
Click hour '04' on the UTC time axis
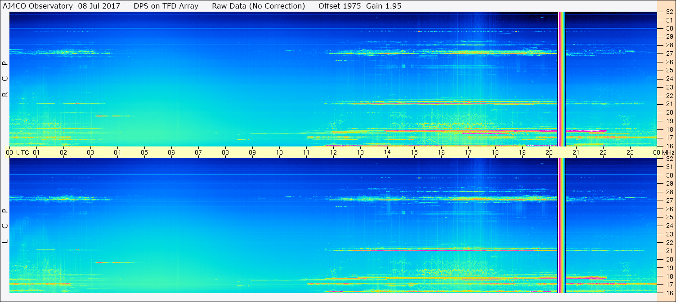pyautogui.click(x=117, y=152)
